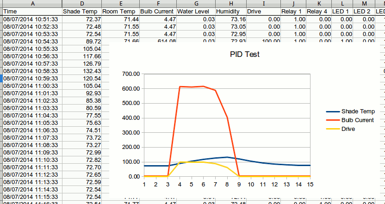Select cell with time 08/07/2014 10:58:33
The image size is (385, 204).
(x=32, y=71)
